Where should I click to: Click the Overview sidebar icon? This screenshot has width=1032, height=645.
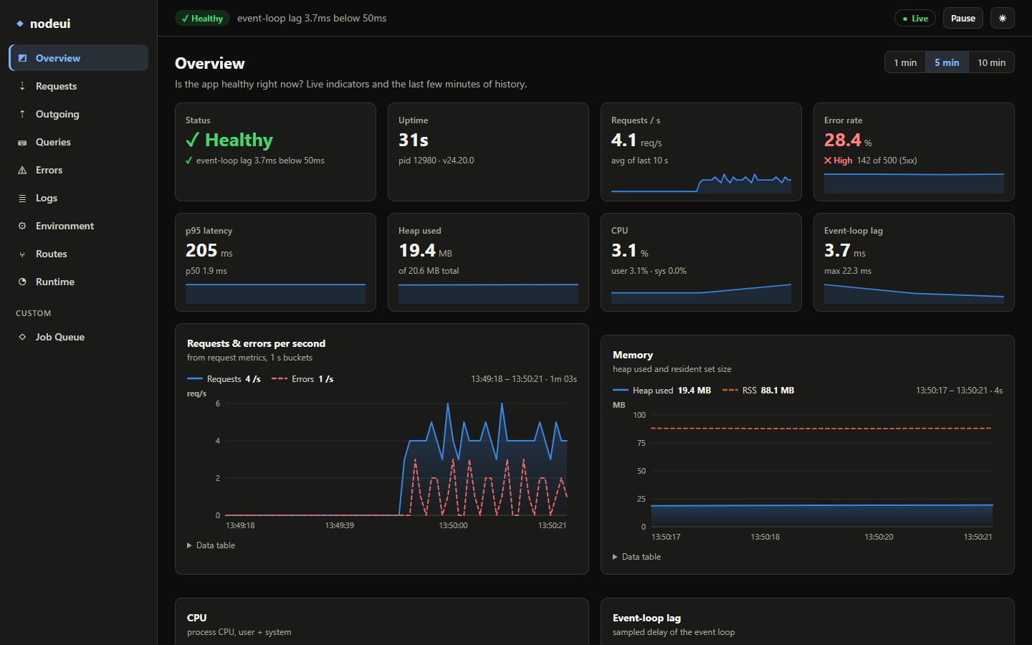click(22, 58)
